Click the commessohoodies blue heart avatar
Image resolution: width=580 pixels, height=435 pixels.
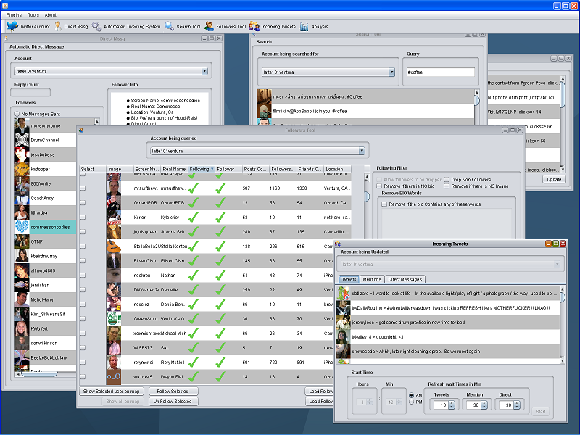click(22, 227)
